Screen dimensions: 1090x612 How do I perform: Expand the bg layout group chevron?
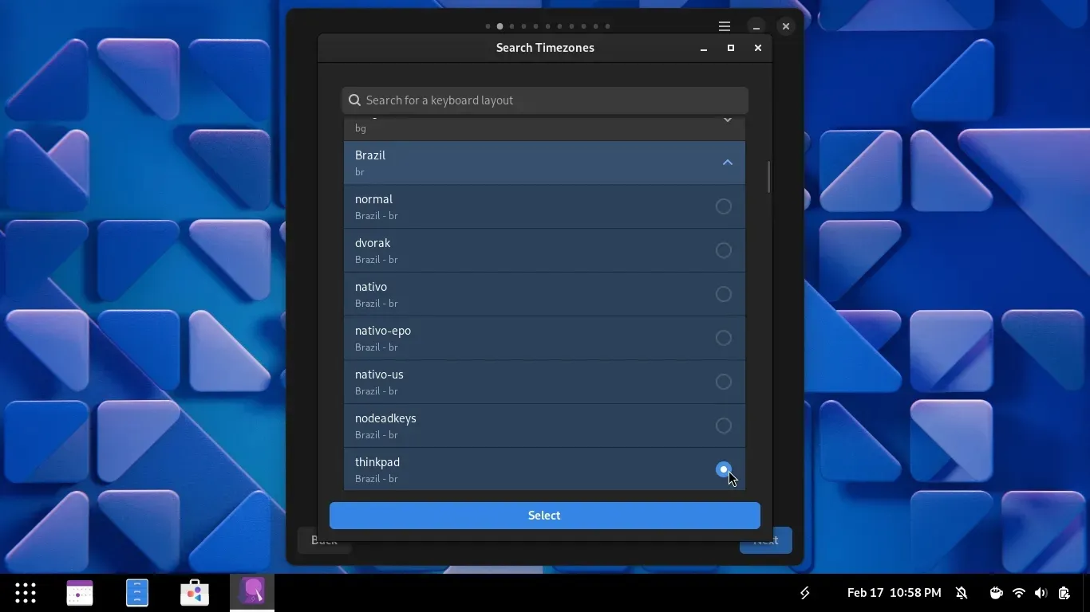click(727, 121)
